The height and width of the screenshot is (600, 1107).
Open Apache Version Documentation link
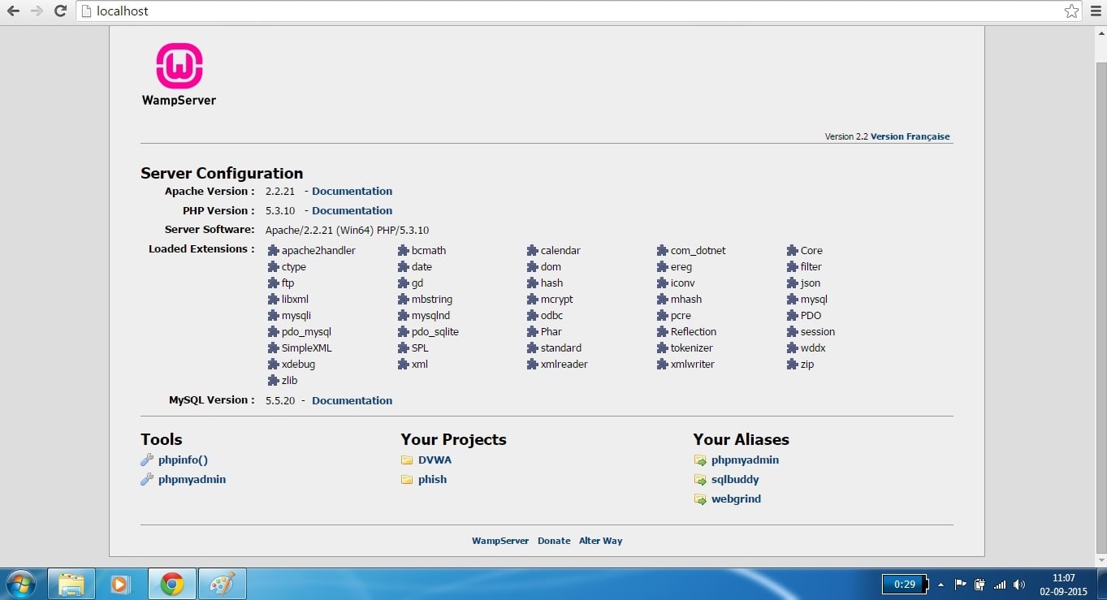tap(352, 191)
